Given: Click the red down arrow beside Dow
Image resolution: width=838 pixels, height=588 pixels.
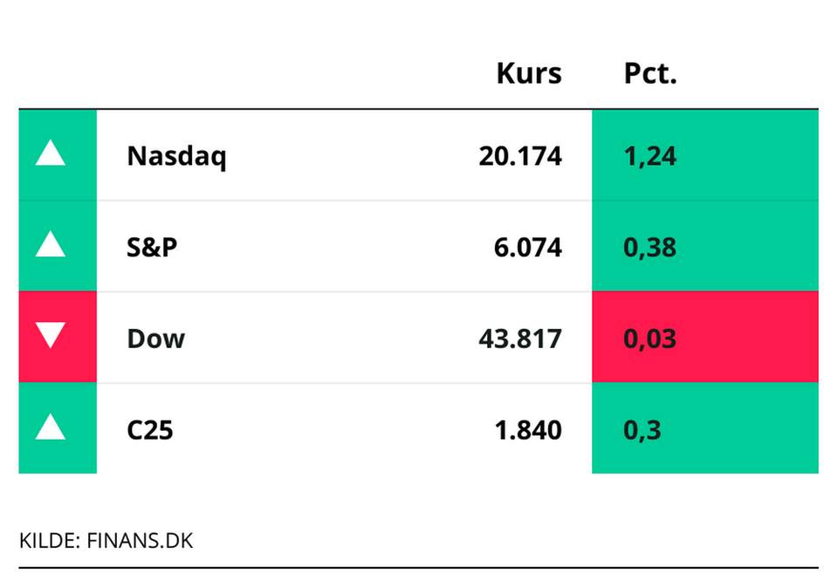Looking at the screenshot, I should pyautogui.click(x=51, y=337).
